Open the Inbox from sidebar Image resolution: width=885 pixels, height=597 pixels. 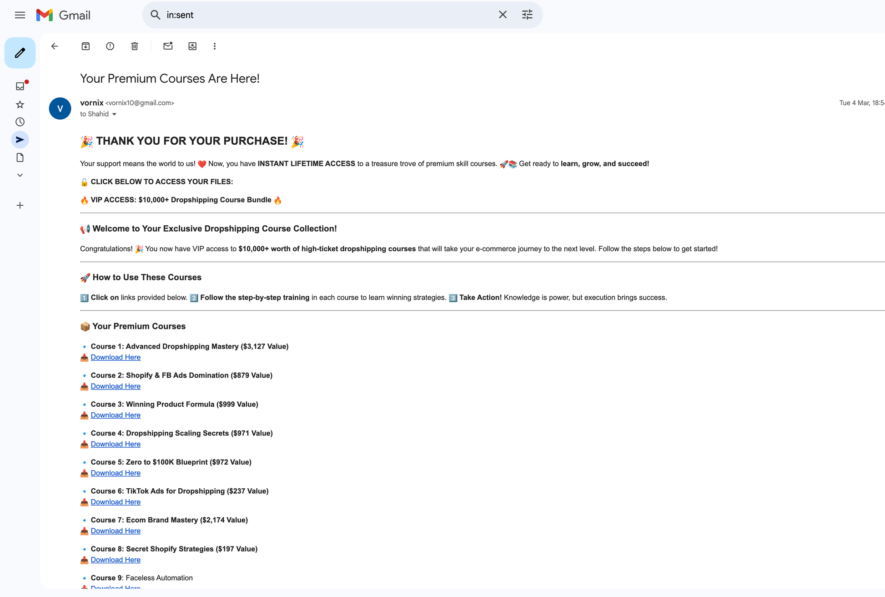click(x=20, y=86)
